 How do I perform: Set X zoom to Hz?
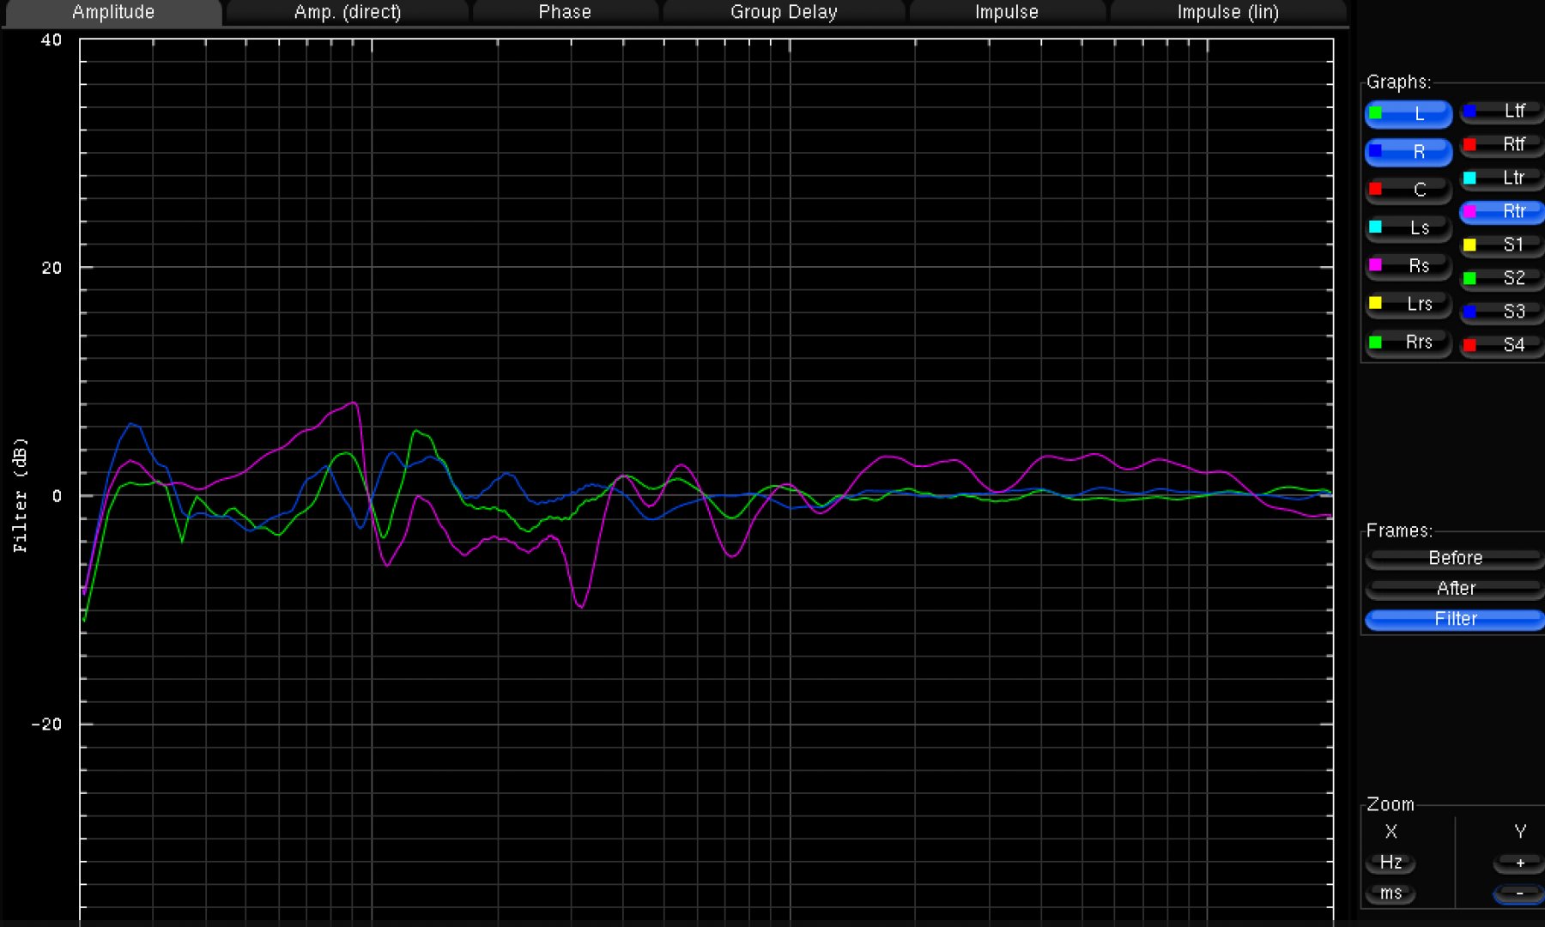pyautogui.click(x=1390, y=863)
